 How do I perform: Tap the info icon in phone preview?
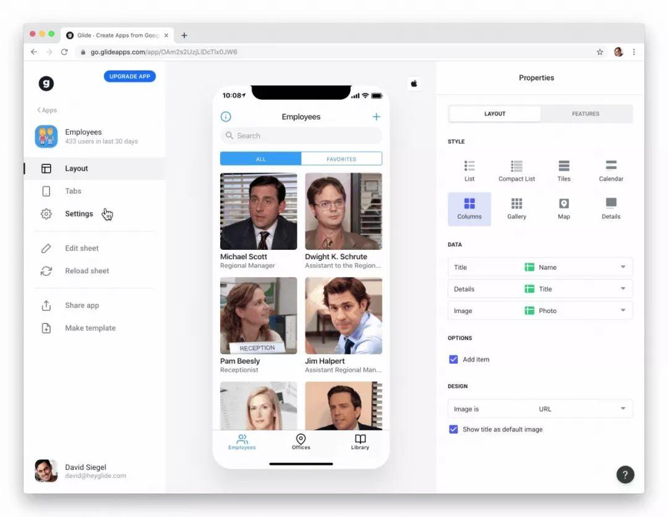click(x=226, y=117)
